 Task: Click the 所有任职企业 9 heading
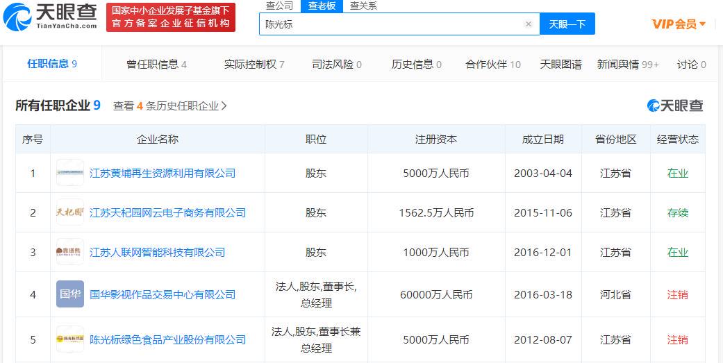click(58, 105)
